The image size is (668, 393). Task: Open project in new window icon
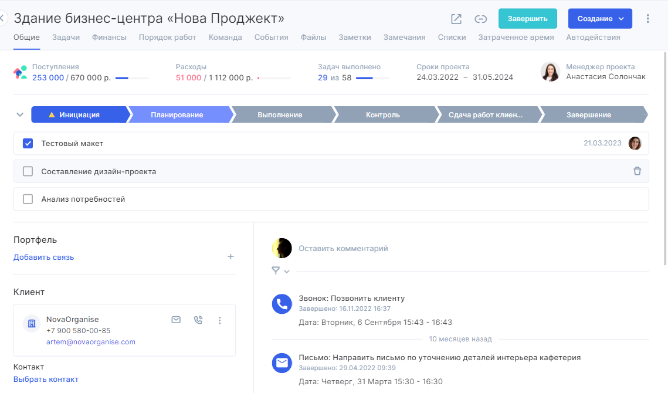click(456, 19)
